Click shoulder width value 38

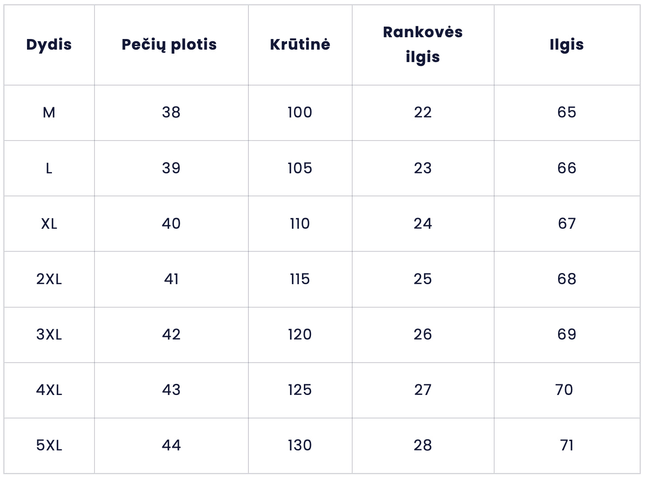coord(171,113)
